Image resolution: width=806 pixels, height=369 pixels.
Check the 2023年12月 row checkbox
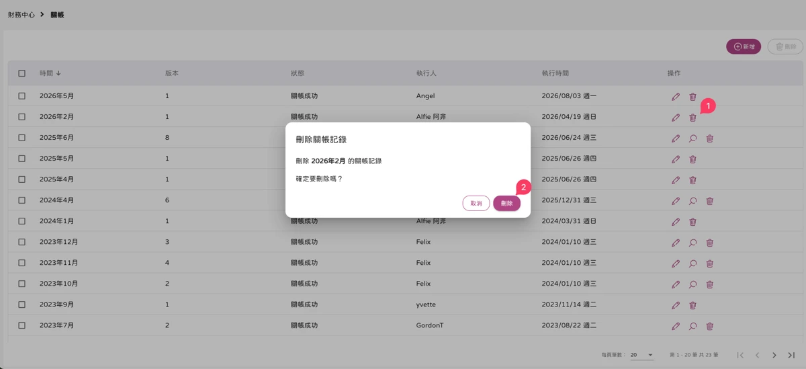pyautogui.click(x=22, y=242)
